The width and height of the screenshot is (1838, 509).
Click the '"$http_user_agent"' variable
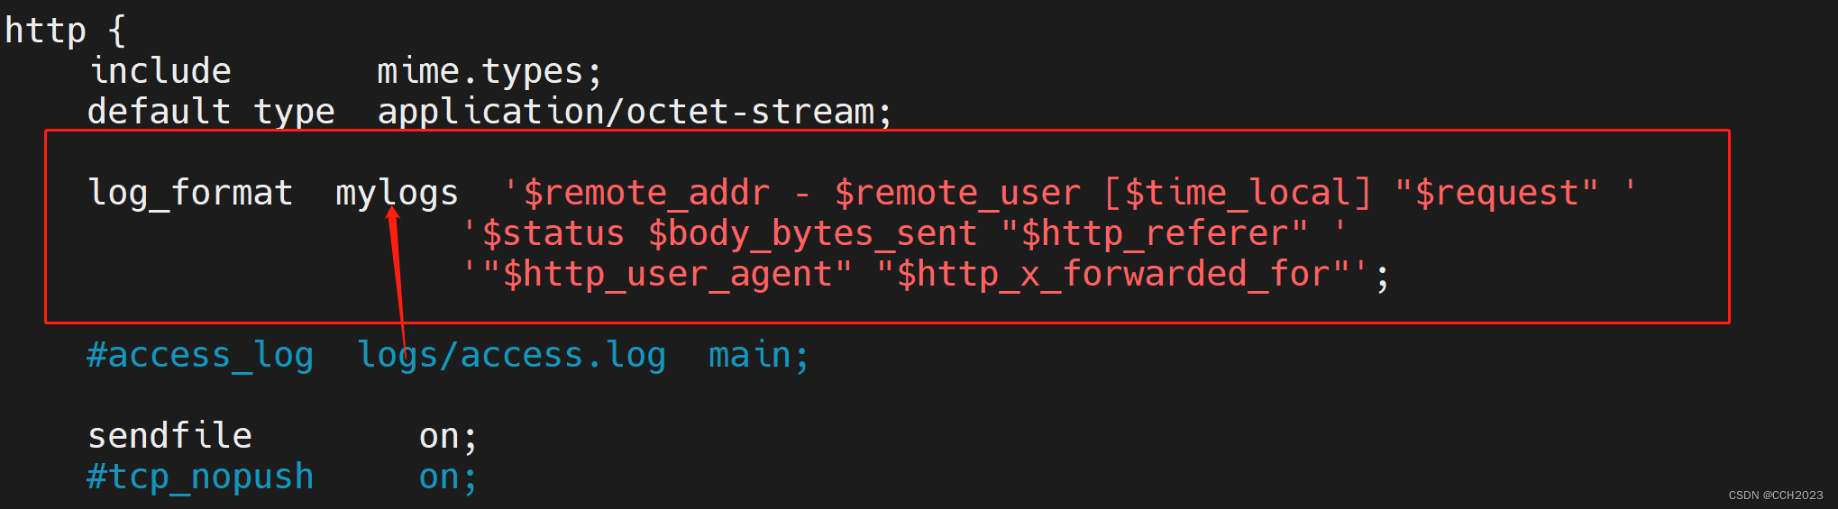click(667, 274)
